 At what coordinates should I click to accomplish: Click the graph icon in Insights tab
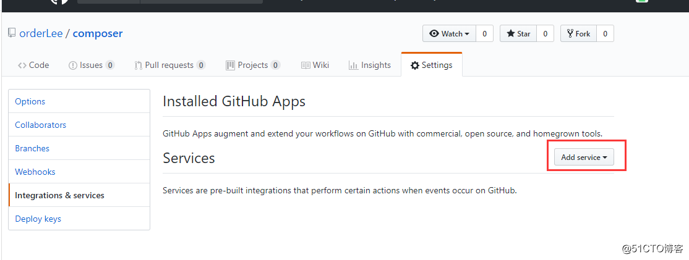pyautogui.click(x=353, y=65)
